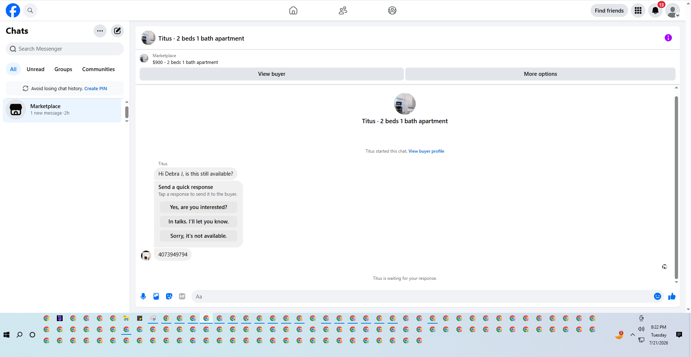
Task: Open conversation information icon
Action: pos(668,38)
